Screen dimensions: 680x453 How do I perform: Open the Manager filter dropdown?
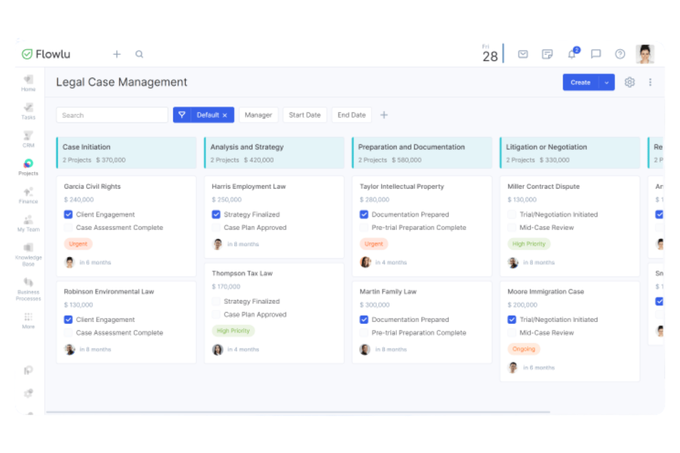click(258, 115)
